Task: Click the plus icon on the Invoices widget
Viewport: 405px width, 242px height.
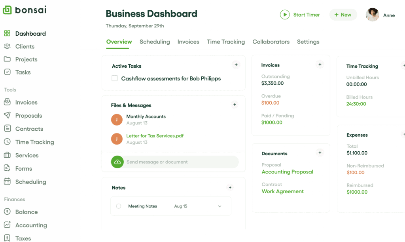Action: [320, 64]
